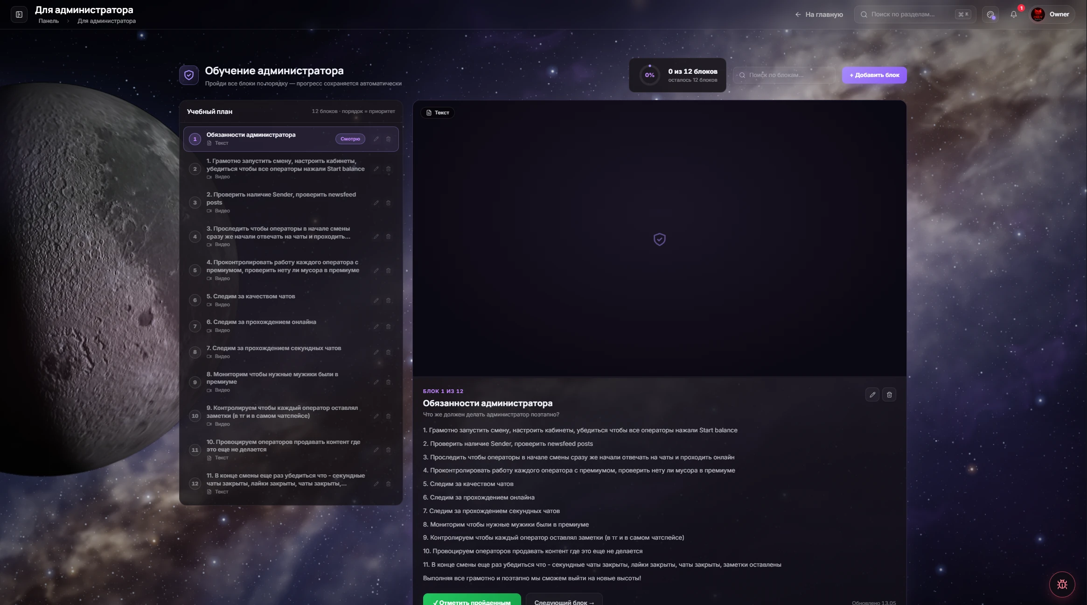Open 'Для администратора' breadcrumb link
Image resolution: width=1087 pixels, height=605 pixels.
tap(106, 21)
